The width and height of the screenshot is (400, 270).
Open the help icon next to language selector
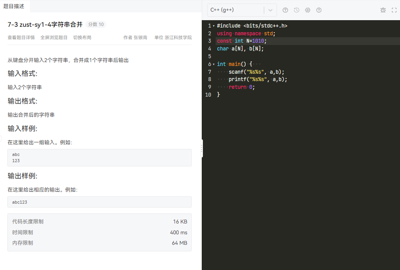click(x=285, y=10)
